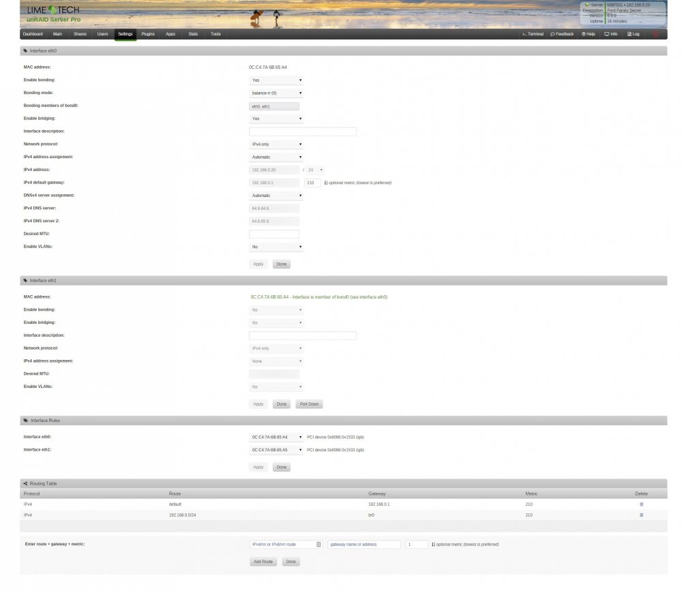
Task: Click the Metric column header
Action: (531, 494)
